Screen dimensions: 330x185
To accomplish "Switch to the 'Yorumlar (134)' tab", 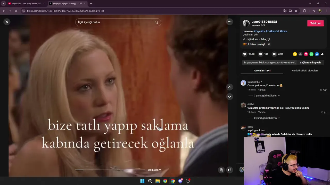I will click(262, 70).
